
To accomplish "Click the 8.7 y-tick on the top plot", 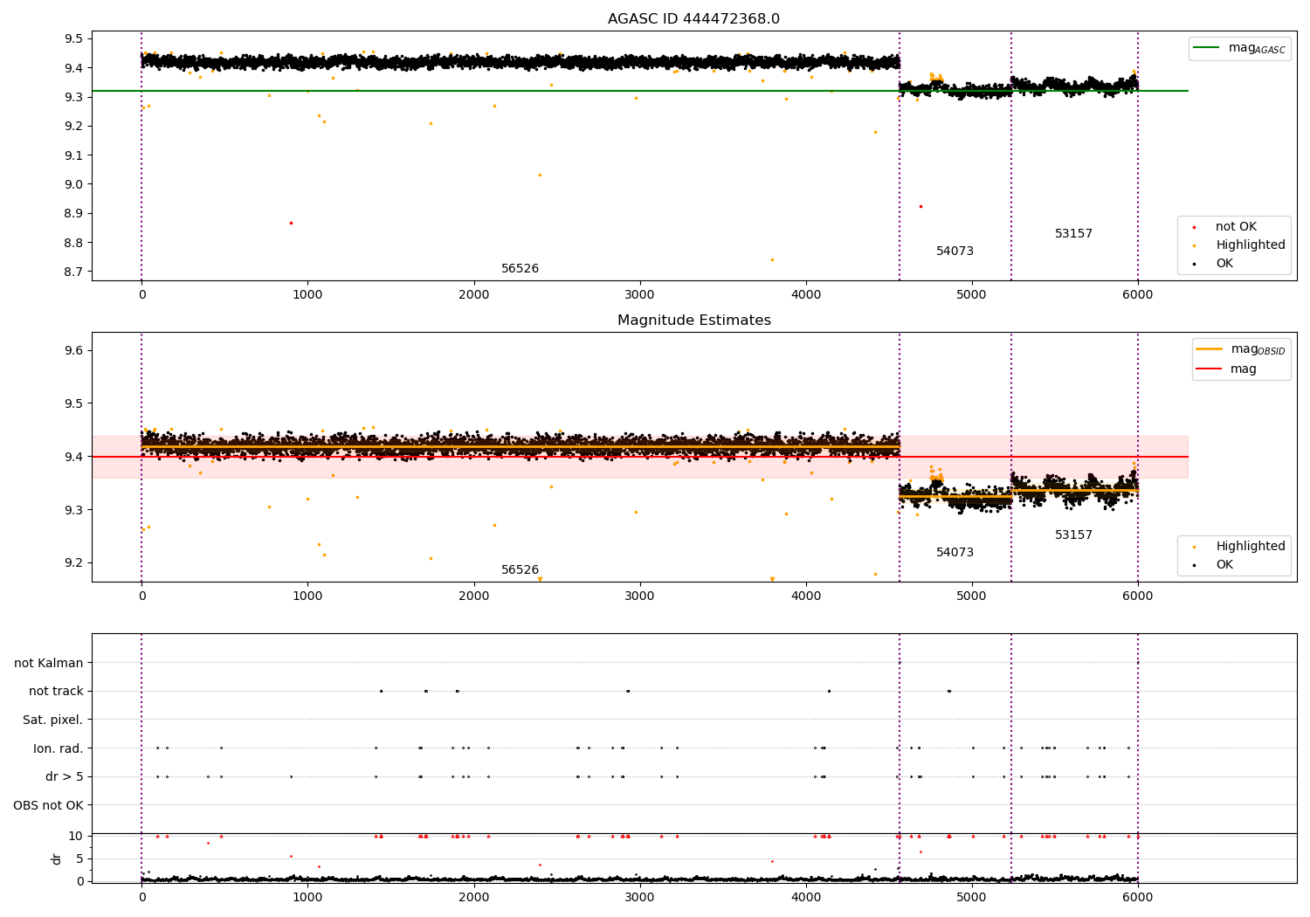I will click(73, 272).
